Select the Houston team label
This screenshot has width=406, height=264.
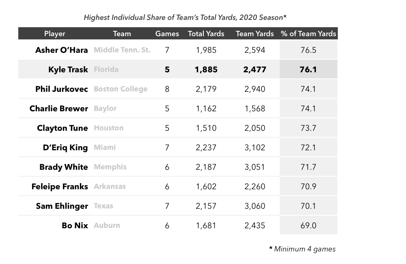coord(108,128)
